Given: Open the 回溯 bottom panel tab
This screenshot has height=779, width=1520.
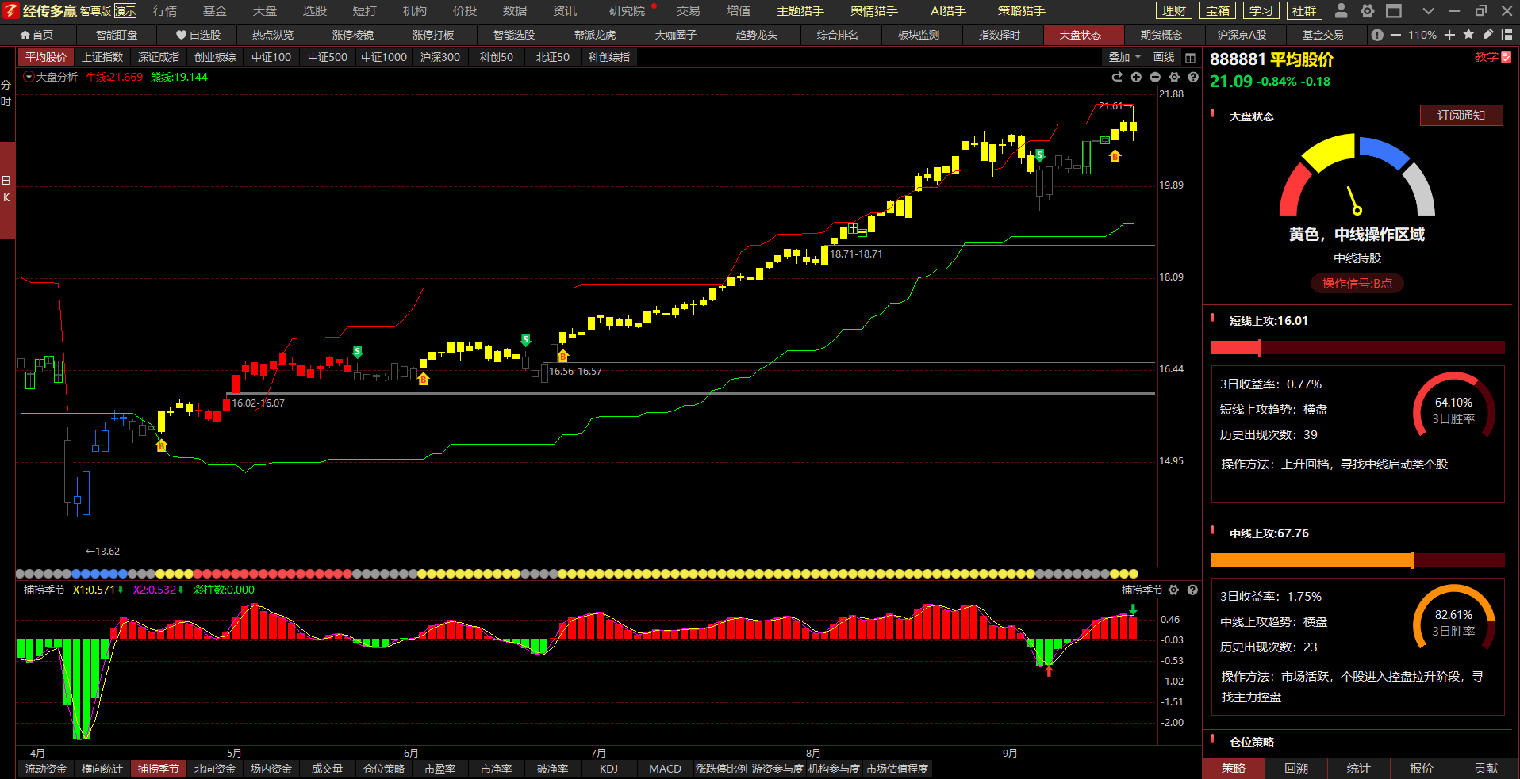Looking at the screenshot, I should (1296, 769).
